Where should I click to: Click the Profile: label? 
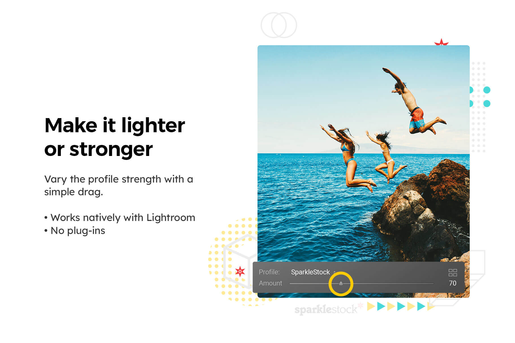coord(269,272)
